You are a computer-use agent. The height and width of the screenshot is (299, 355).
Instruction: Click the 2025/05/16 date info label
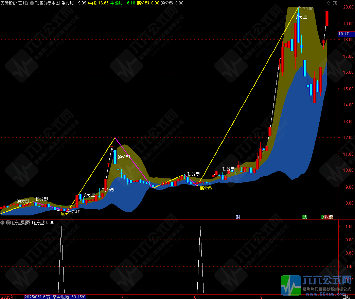tap(38, 297)
